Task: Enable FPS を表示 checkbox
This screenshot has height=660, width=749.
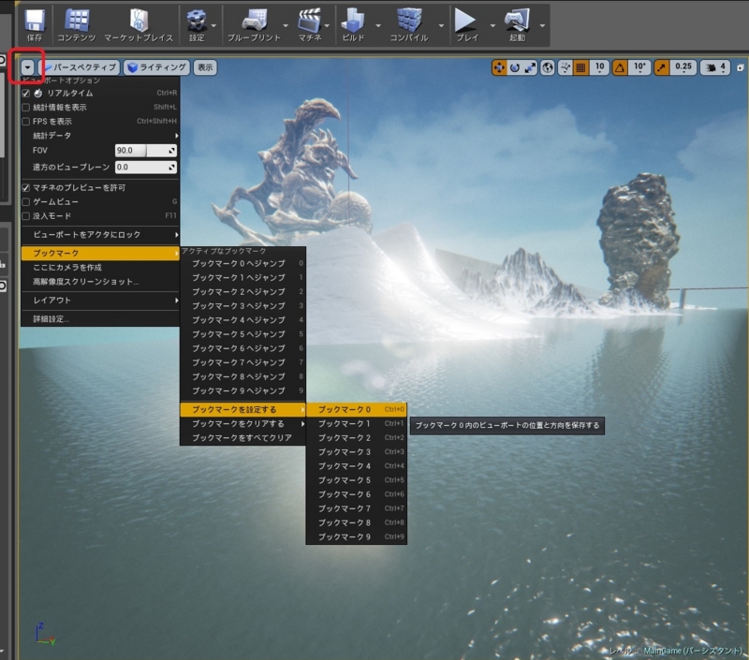Action: tap(26, 122)
